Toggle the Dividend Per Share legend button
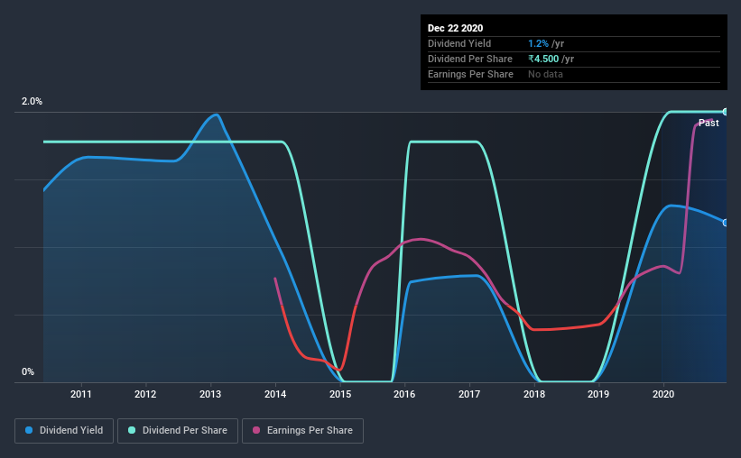 click(178, 431)
